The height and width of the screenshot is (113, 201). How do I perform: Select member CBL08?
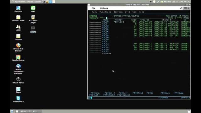coord(106,36)
